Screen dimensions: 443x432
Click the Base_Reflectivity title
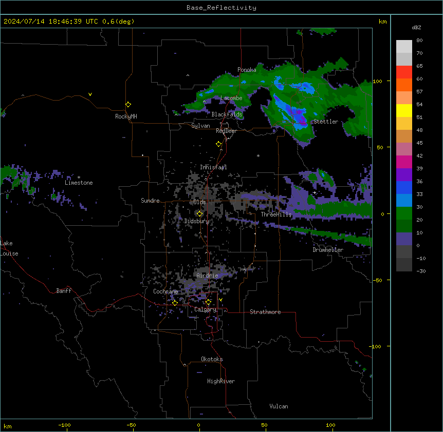(221, 8)
